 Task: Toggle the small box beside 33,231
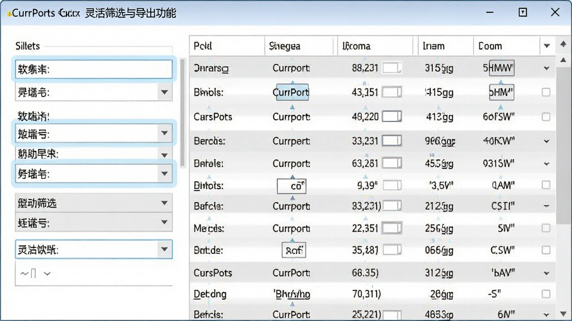392,140
